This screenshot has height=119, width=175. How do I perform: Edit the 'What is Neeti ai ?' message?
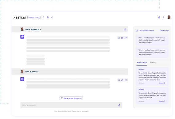click(x=125, y=29)
